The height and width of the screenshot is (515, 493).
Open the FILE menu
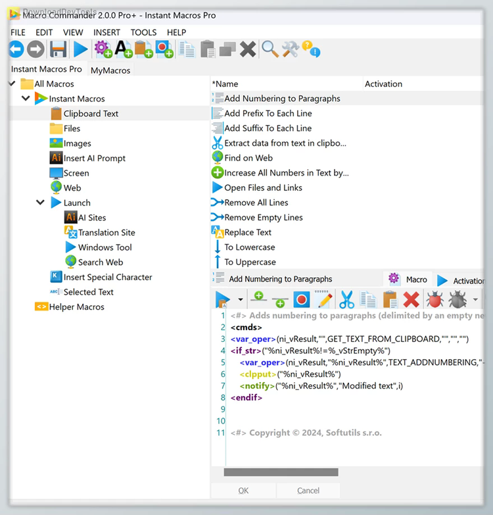18,32
